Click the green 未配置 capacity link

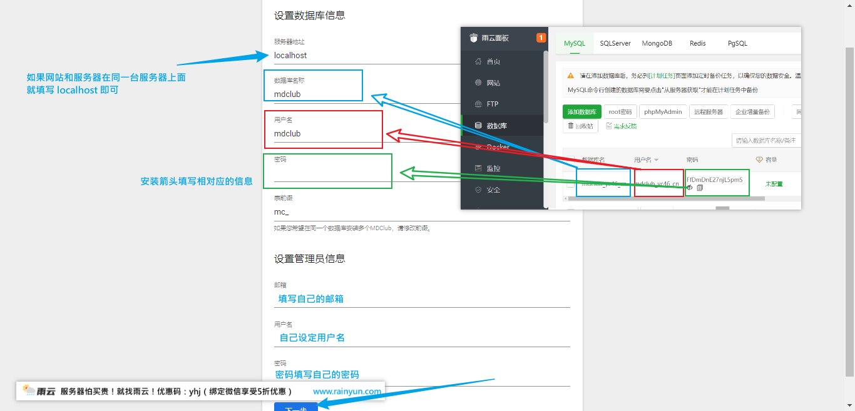[774, 184]
